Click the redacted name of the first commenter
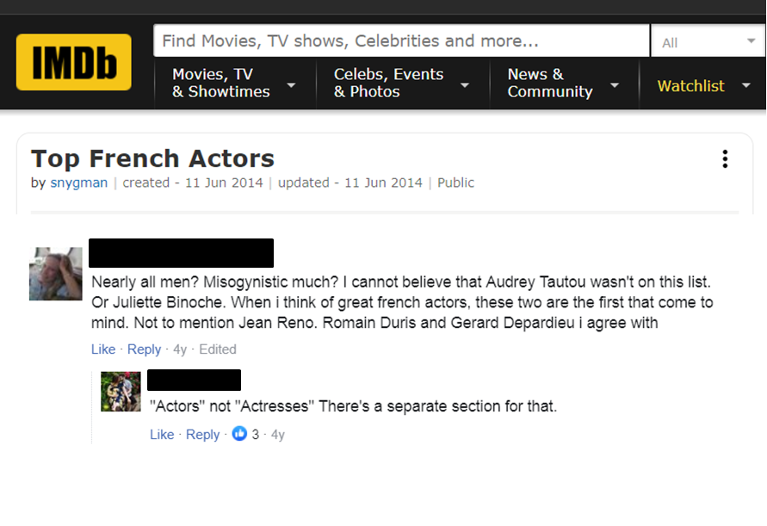This screenshot has width=767, height=526. (x=181, y=253)
